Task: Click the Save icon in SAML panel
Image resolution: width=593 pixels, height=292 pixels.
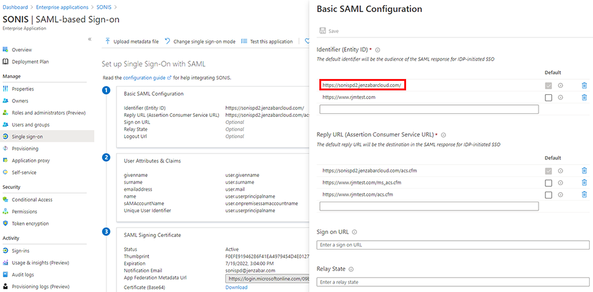Action: [323, 31]
